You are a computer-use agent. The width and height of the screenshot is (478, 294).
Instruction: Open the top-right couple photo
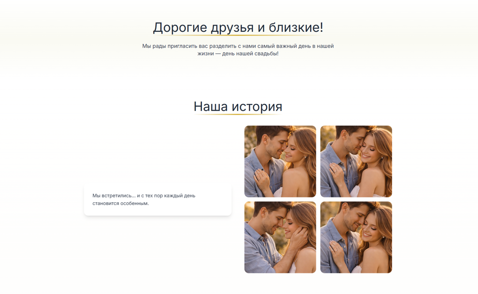(356, 161)
